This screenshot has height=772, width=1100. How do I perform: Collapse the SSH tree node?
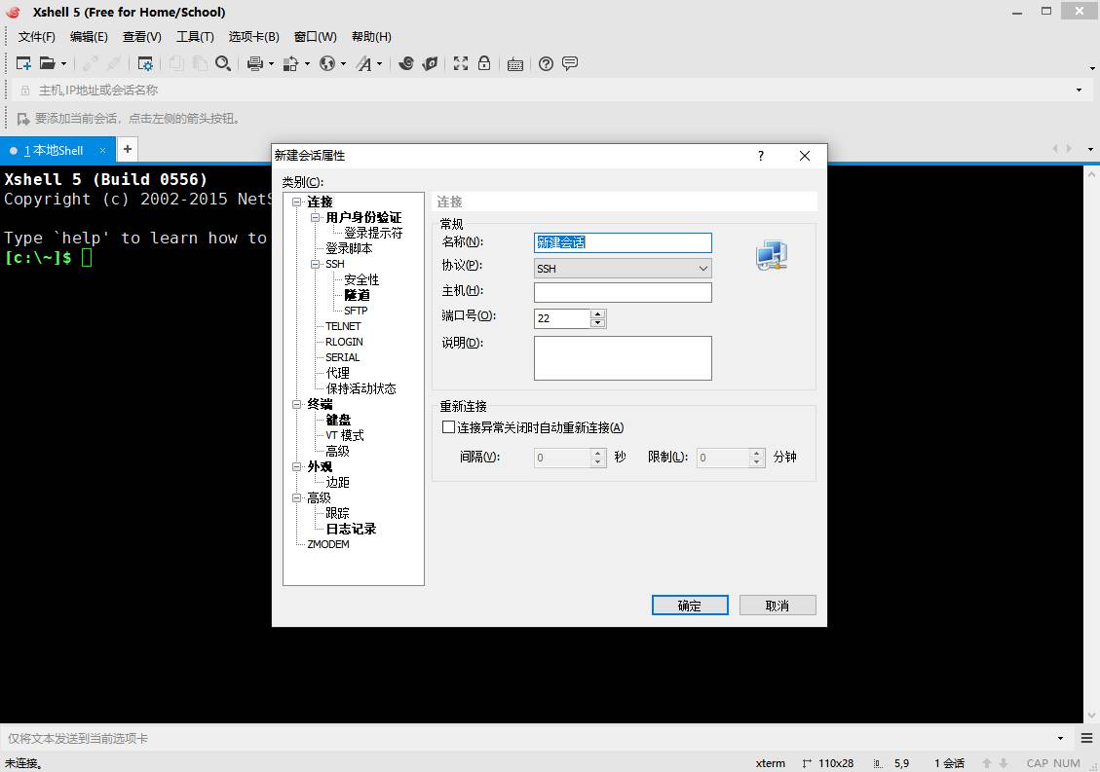(315, 265)
